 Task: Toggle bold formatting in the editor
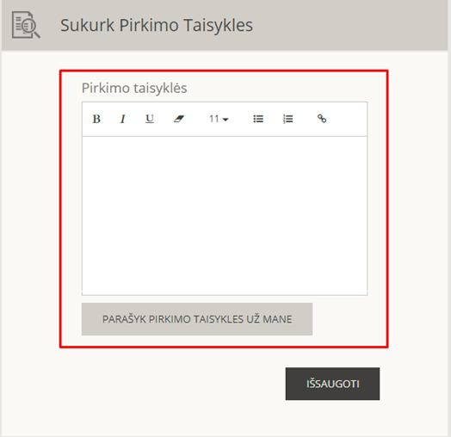(x=96, y=119)
